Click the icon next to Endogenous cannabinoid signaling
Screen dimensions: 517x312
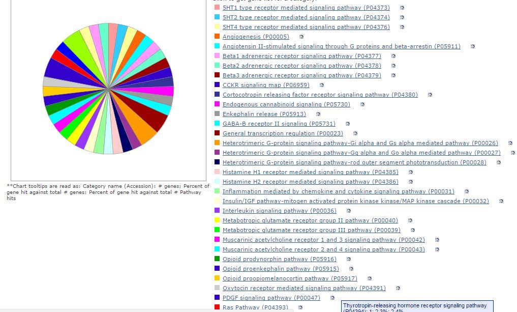click(362, 104)
